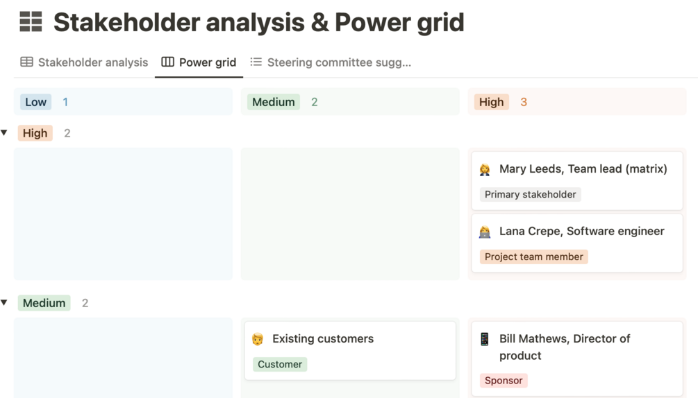Click Bill Mathews' phone emoji icon
This screenshot has height=398, width=698.
[485, 339]
